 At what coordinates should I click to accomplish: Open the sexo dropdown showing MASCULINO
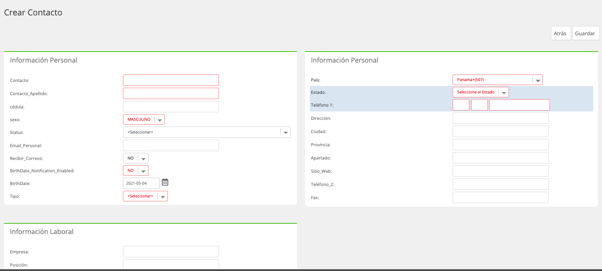144,119
